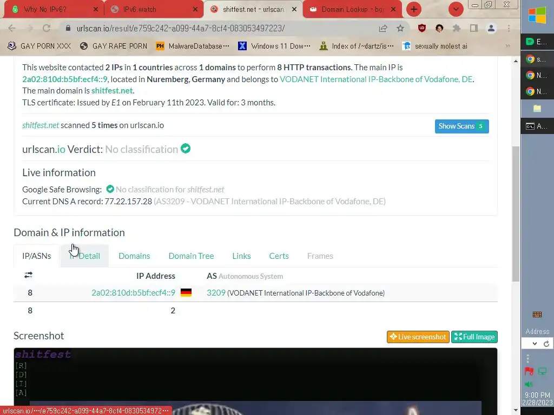The width and height of the screenshot is (554, 415).
Task: Open the Links tab
Action: (242, 256)
